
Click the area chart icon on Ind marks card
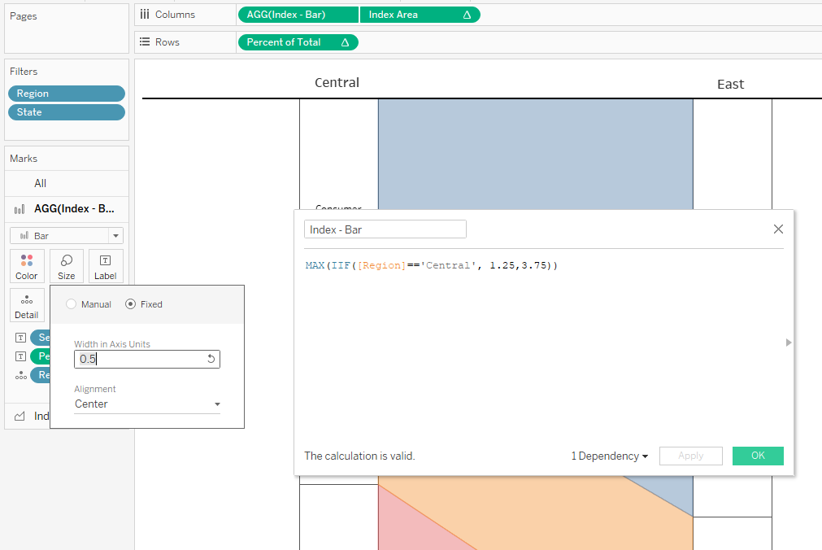click(20, 417)
